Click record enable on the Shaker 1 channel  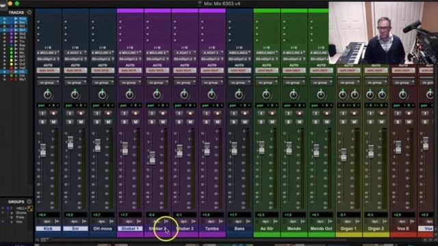point(136,113)
